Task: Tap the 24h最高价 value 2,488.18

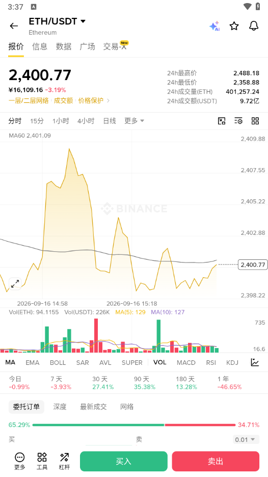Action: 247,73
